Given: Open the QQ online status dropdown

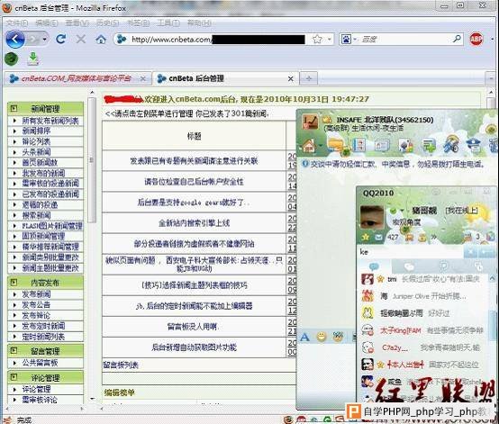Looking at the screenshot, I should (x=402, y=211).
